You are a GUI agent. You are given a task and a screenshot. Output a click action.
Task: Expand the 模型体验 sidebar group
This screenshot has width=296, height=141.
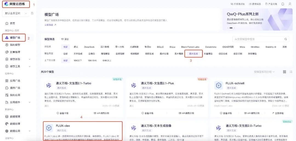point(30,59)
